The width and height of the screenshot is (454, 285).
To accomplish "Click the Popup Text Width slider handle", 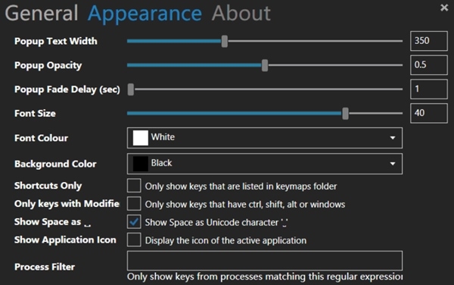I will coord(225,41).
